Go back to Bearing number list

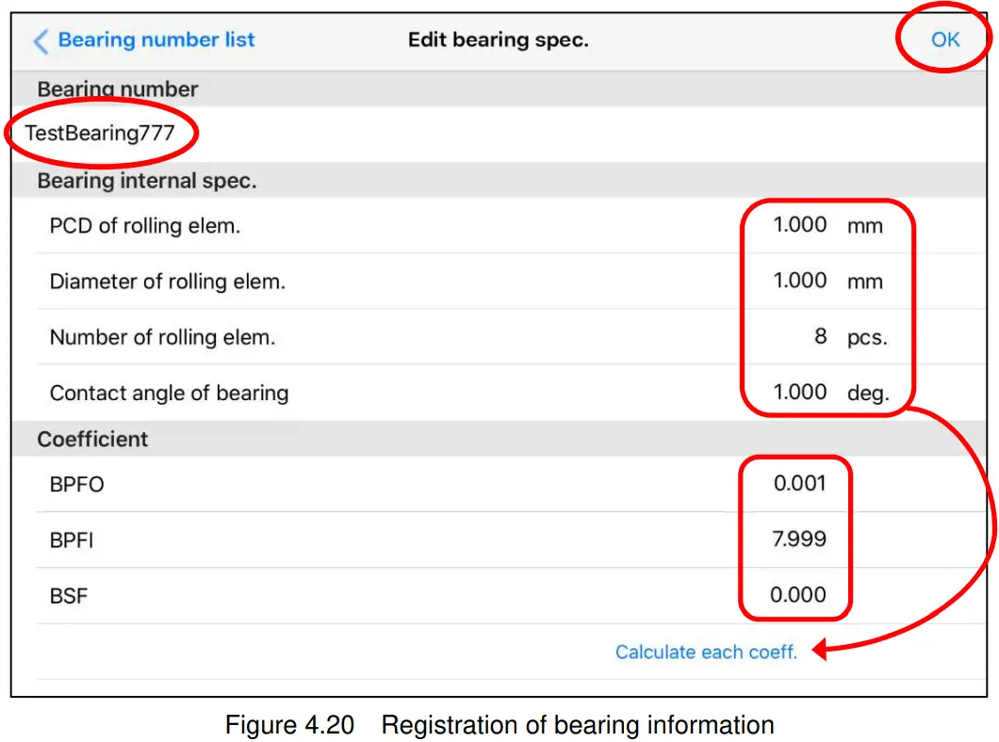pos(156,40)
